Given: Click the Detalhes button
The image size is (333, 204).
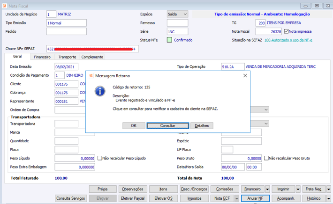Looking at the screenshot, I should pyautogui.click(x=202, y=125).
